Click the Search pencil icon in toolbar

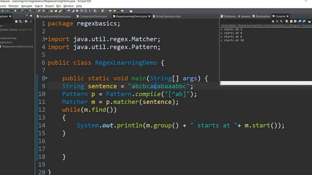tap(60, 11)
